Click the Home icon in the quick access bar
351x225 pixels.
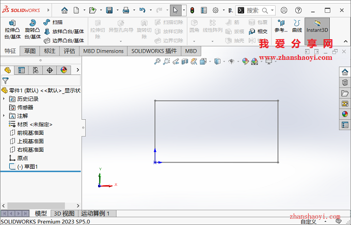[x=65, y=10]
